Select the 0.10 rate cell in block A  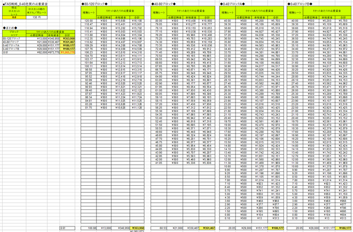tap(228, 218)
